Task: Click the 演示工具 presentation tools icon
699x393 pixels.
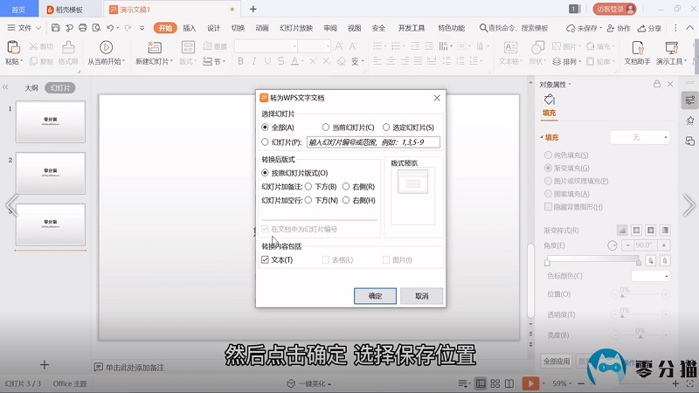Action: (x=672, y=47)
